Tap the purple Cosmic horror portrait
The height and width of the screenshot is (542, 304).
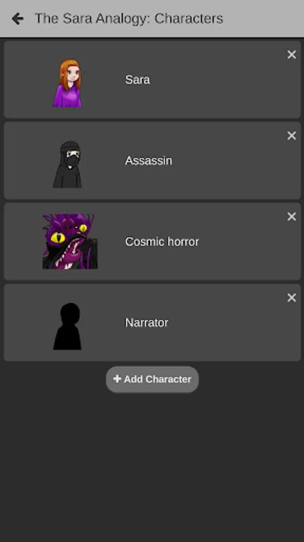[70, 241]
